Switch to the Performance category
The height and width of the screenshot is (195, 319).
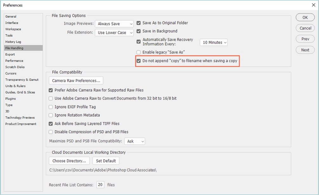coord(14,61)
